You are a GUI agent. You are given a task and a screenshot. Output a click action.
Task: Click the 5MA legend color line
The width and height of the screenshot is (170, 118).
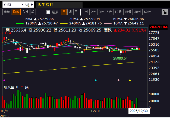20,19
